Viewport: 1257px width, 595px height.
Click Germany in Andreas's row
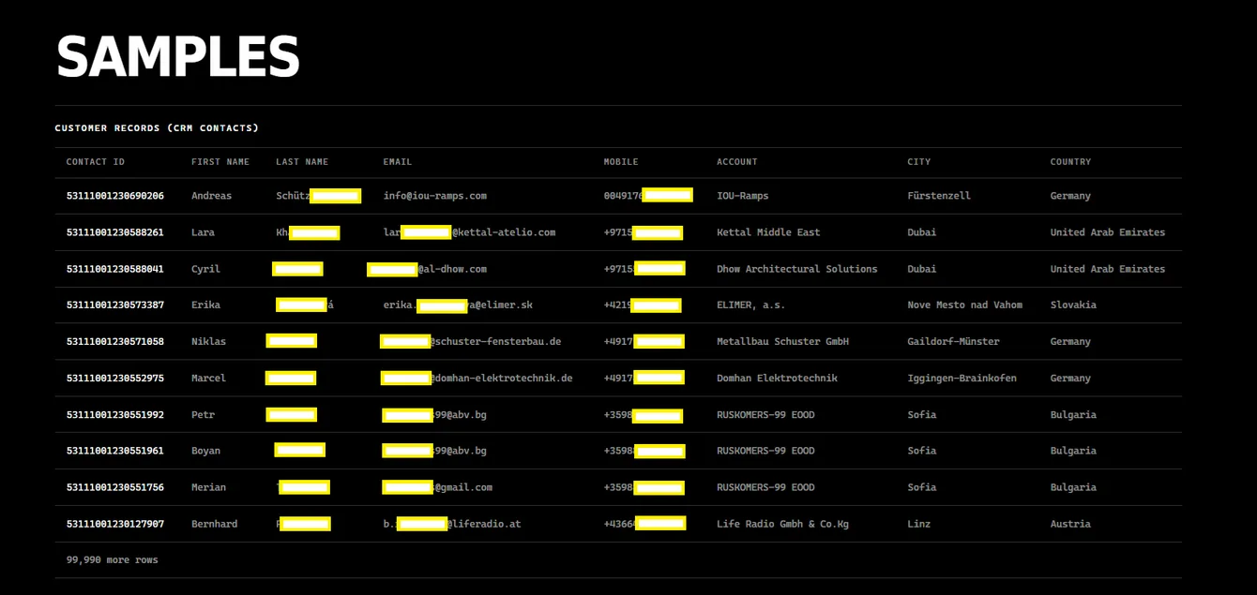click(1070, 196)
